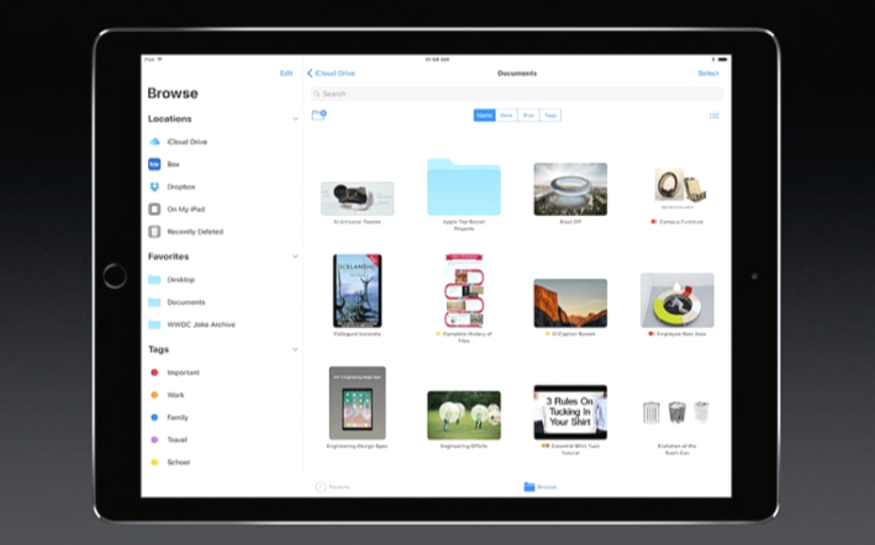The width and height of the screenshot is (875, 545).
Task: Collapse the Favorites section
Action: pyautogui.click(x=294, y=256)
